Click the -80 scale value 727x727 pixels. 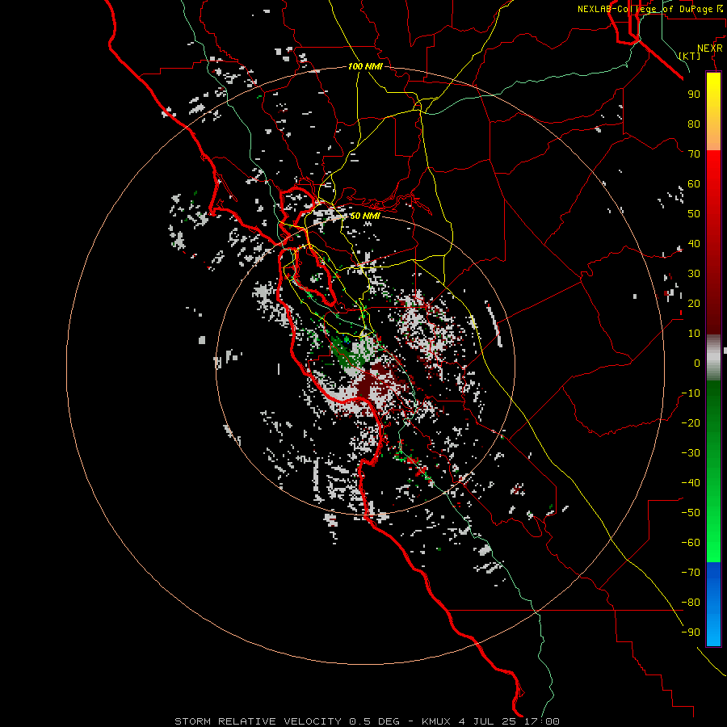(x=691, y=603)
